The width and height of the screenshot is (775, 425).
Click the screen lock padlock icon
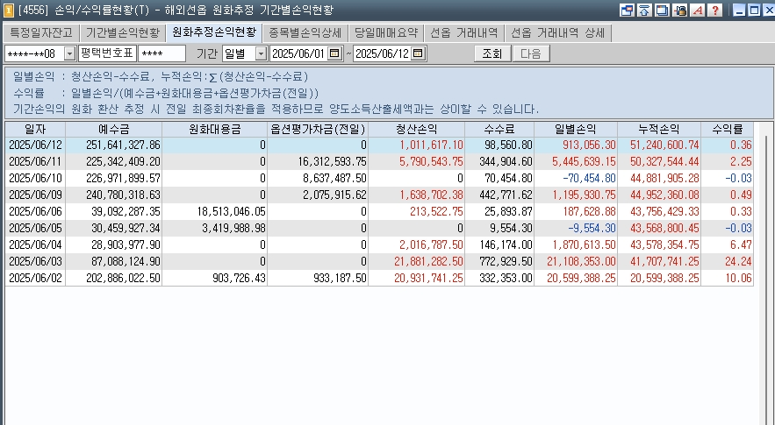679,10
